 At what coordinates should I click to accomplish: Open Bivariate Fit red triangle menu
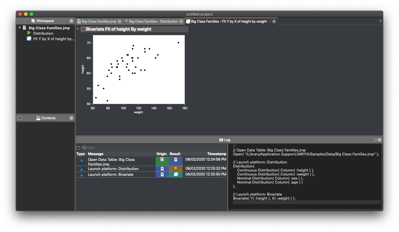pos(83,29)
